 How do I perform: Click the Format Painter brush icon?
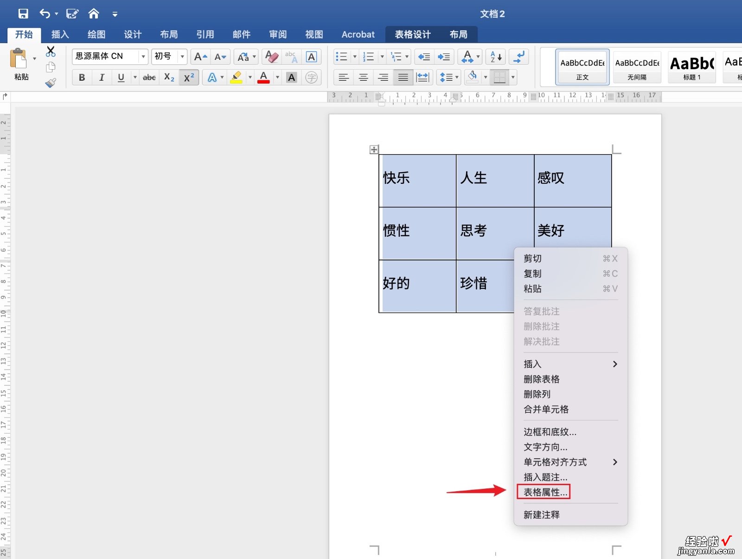coord(51,83)
